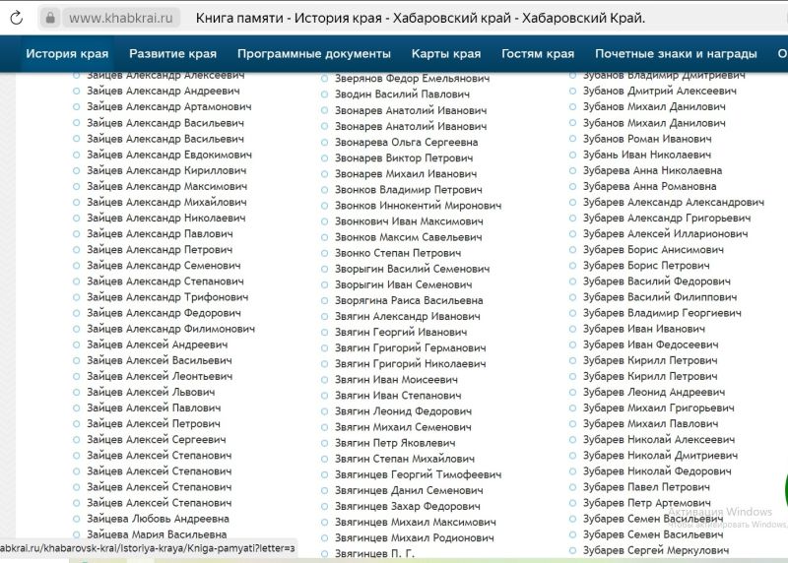Open Зайцев Александр Артамонович entry
Viewport: 788px width, 563px height.
169,107
